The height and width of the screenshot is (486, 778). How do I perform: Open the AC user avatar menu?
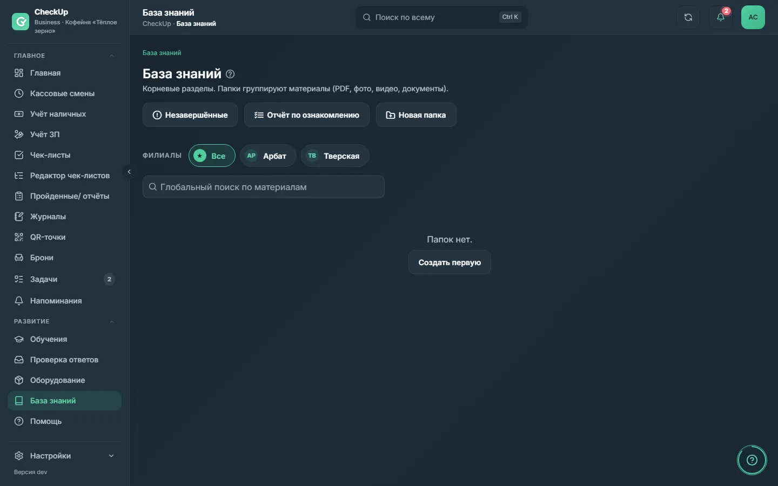753,17
